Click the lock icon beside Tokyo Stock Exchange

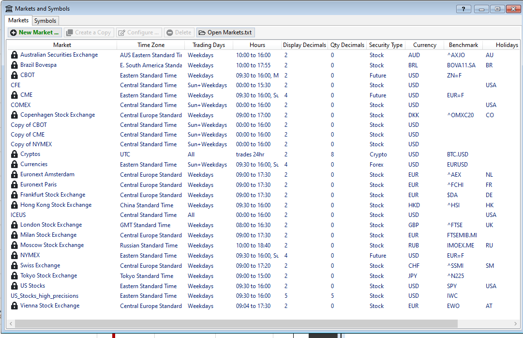[15, 276]
